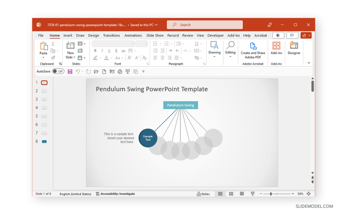Switch to the Design tab

(x=94, y=36)
